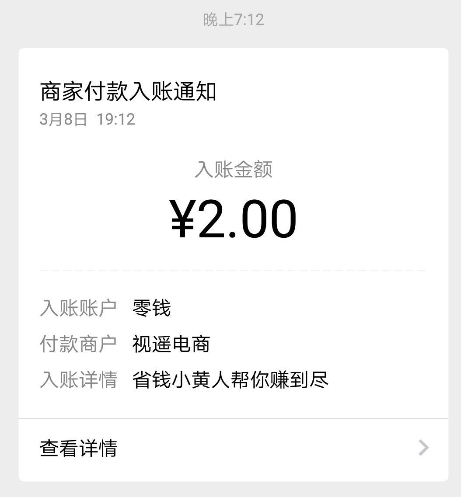
Task: Tap the 入账详情 label
Action: (x=78, y=380)
